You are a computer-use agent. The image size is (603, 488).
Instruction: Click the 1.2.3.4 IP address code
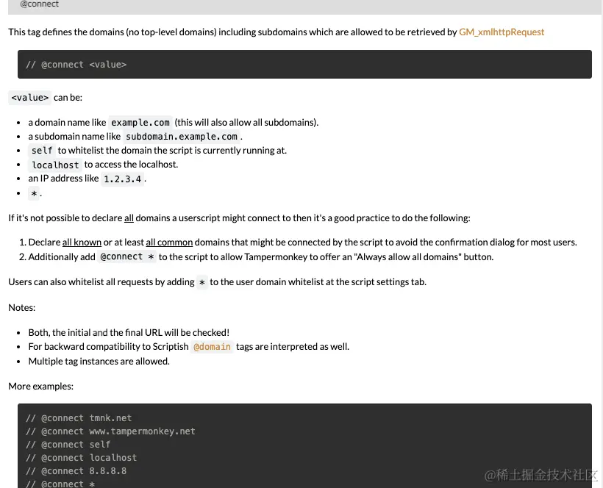coord(122,179)
